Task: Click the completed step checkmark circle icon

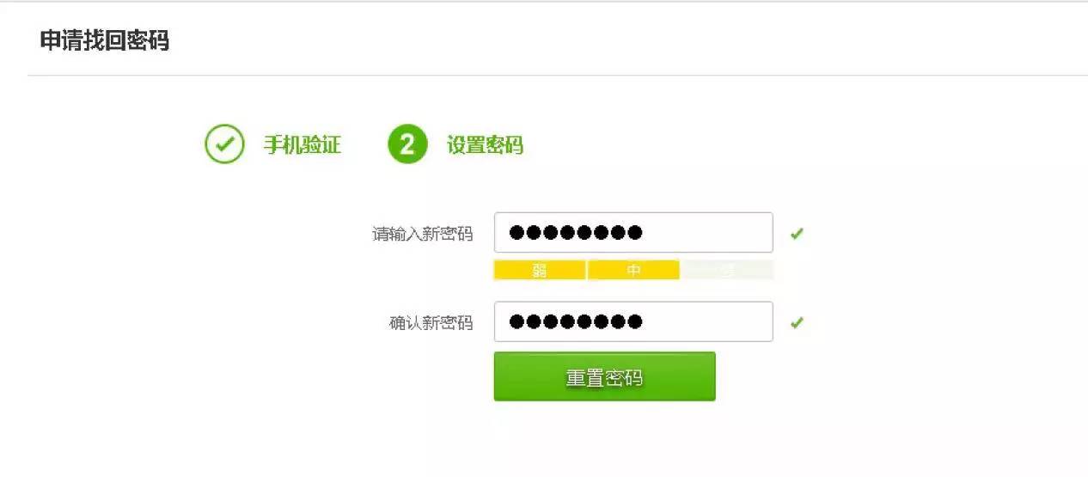Action: 224,144
